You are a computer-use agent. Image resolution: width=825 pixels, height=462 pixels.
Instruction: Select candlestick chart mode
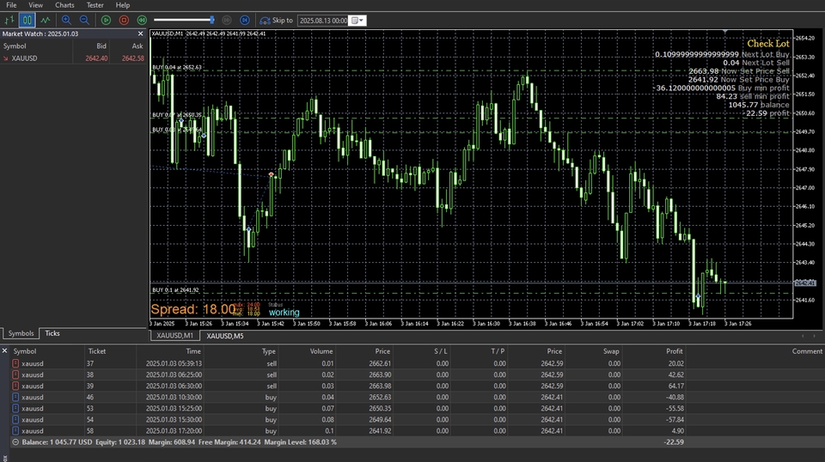click(x=27, y=19)
